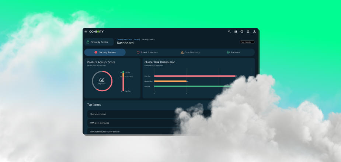Open the help question mark icon
Viewport: 341px width, 162px height.
click(241, 32)
